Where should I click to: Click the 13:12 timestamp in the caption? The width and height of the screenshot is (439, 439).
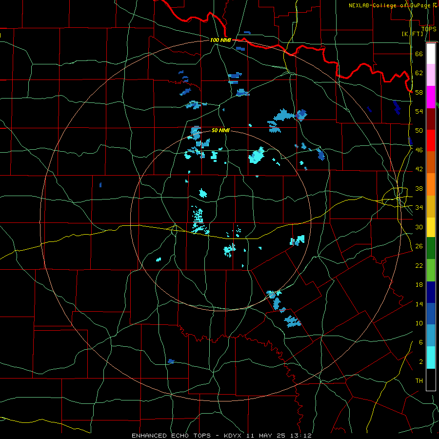pos(300,436)
